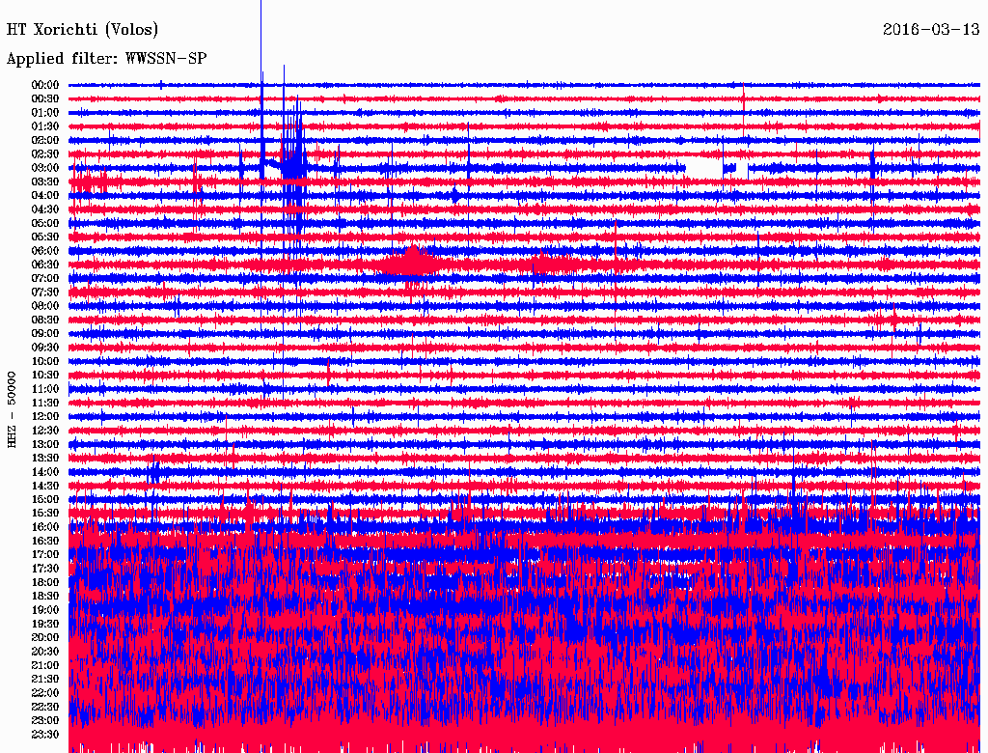988x753 pixels.
Task: Click the date label 2016-03-13
Action: (x=931, y=29)
